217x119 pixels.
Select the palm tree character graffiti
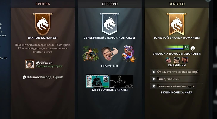tap(91, 54)
